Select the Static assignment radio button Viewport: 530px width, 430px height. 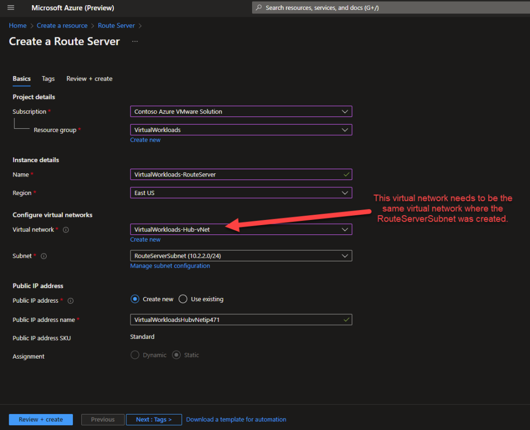(x=176, y=354)
